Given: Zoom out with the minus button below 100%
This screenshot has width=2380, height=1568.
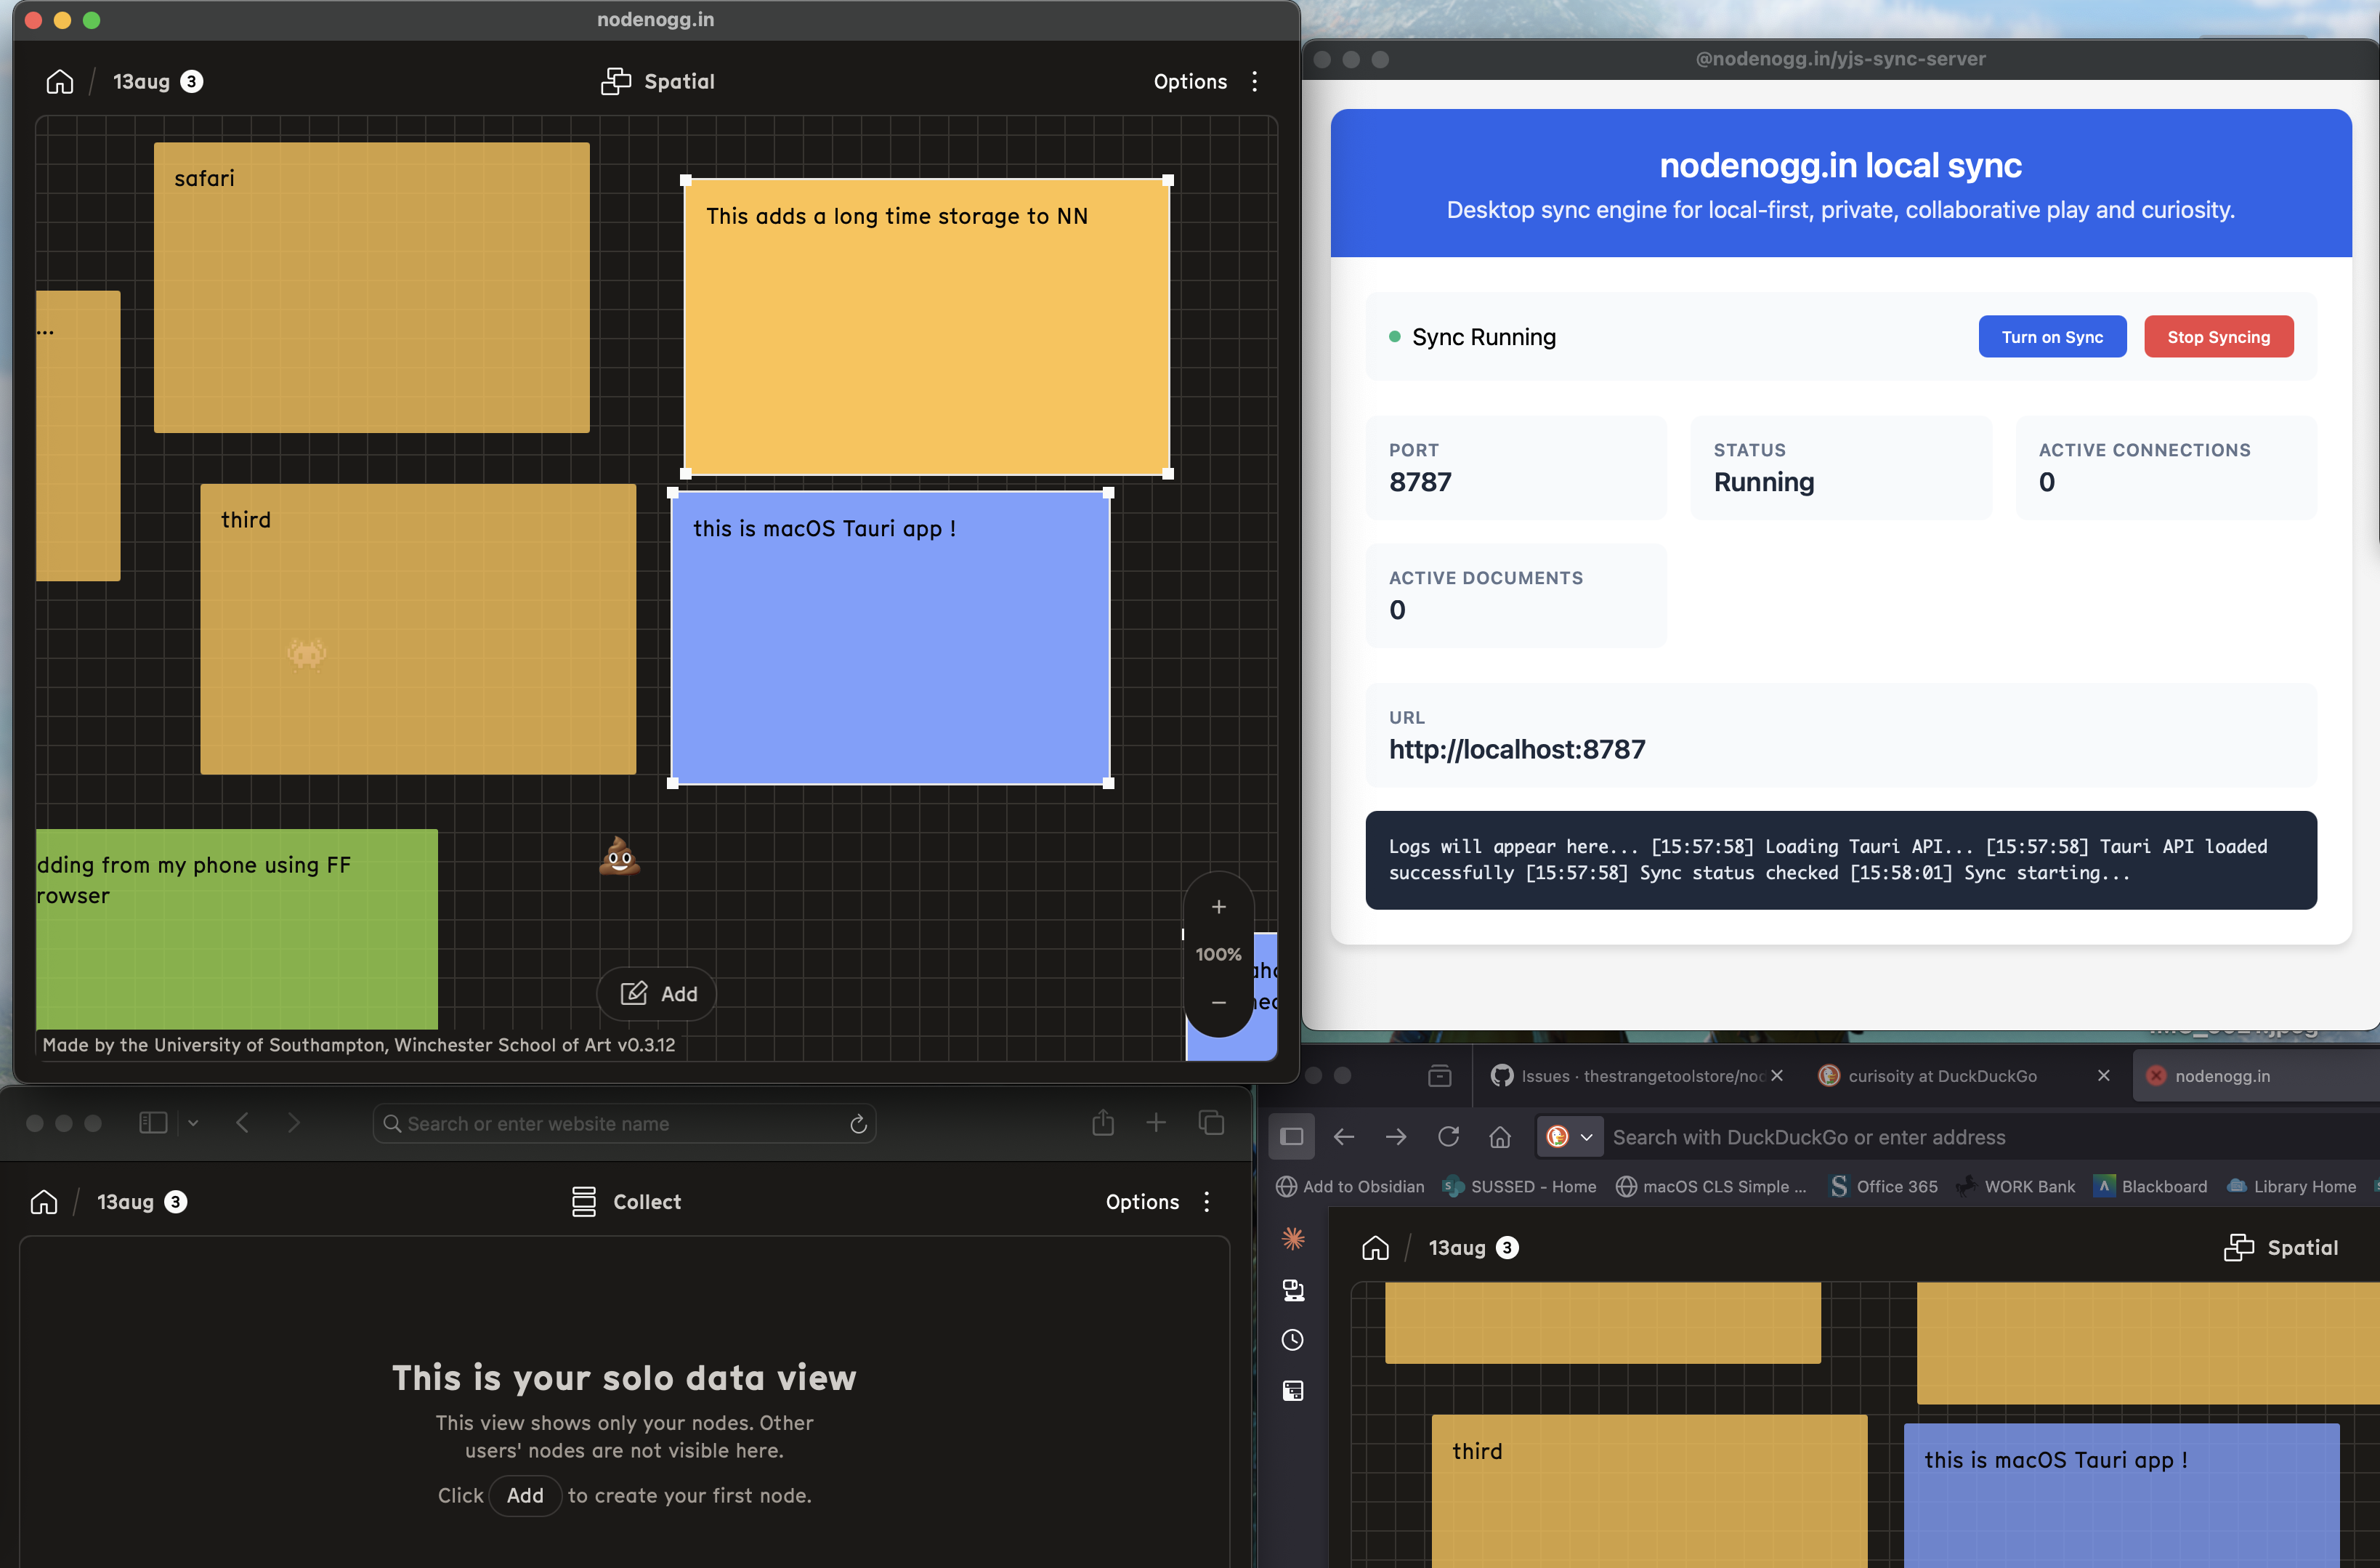Looking at the screenshot, I should [x=1218, y=1002].
